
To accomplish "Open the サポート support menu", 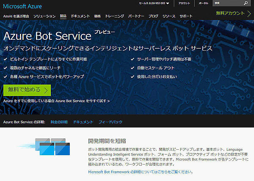I will coord(186,16).
